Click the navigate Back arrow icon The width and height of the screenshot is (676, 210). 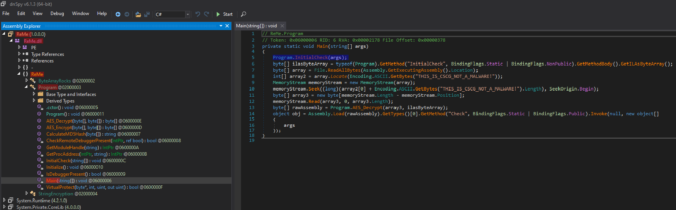click(118, 14)
